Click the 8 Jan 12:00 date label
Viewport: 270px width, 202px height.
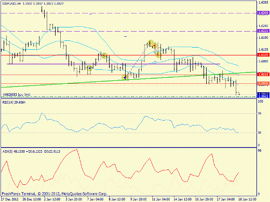(x=117, y=199)
